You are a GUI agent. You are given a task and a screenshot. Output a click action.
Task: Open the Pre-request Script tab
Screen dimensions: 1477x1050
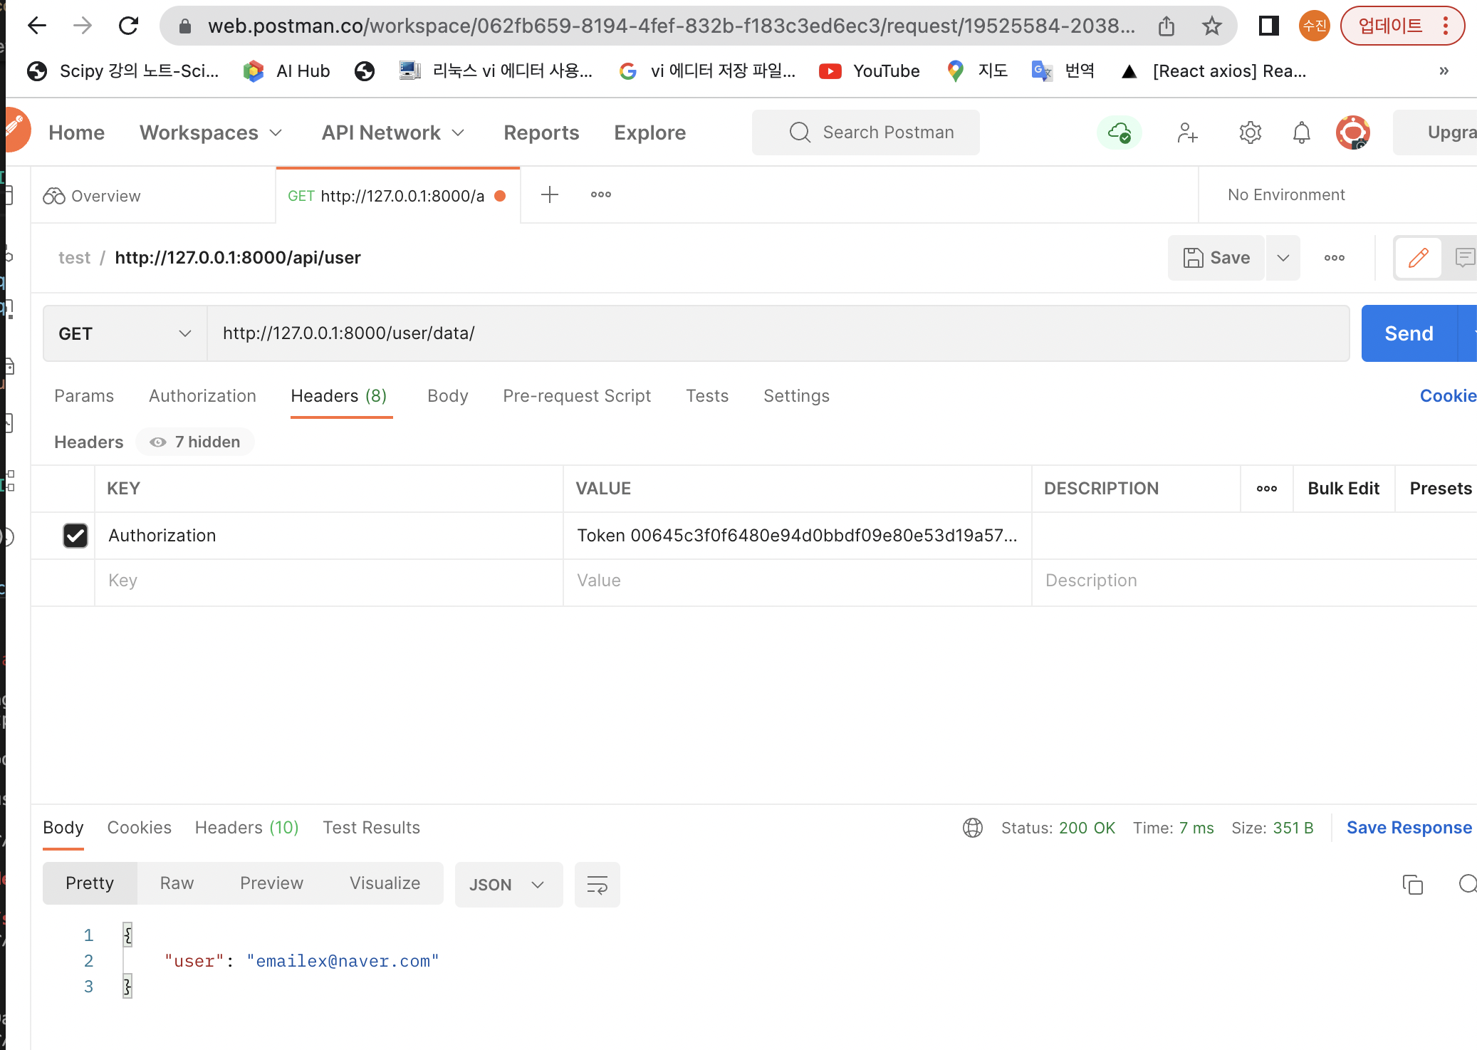[576, 396]
